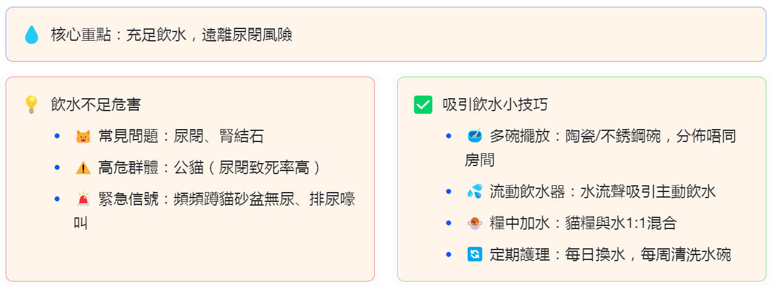Click the red emergency siren icon
Image resolution: width=772 pixels, height=289 pixels.
82,199
